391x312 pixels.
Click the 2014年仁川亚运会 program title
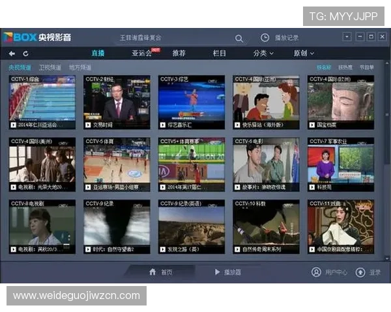(40, 125)
